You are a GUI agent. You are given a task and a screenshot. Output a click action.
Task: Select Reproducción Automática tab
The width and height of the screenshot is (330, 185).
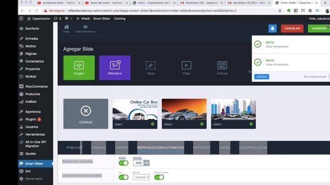[x=160, y=147]
